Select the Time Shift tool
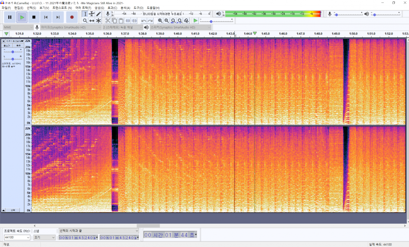Image resolution: width=409 pixels, height=247 pixels. (x=92, y=21)
